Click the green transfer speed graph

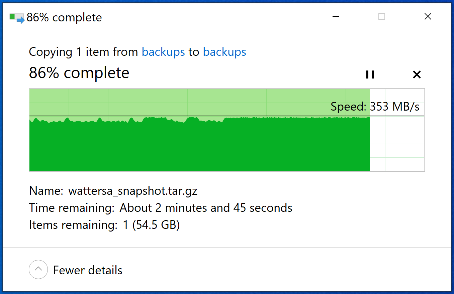pos(199,144)
